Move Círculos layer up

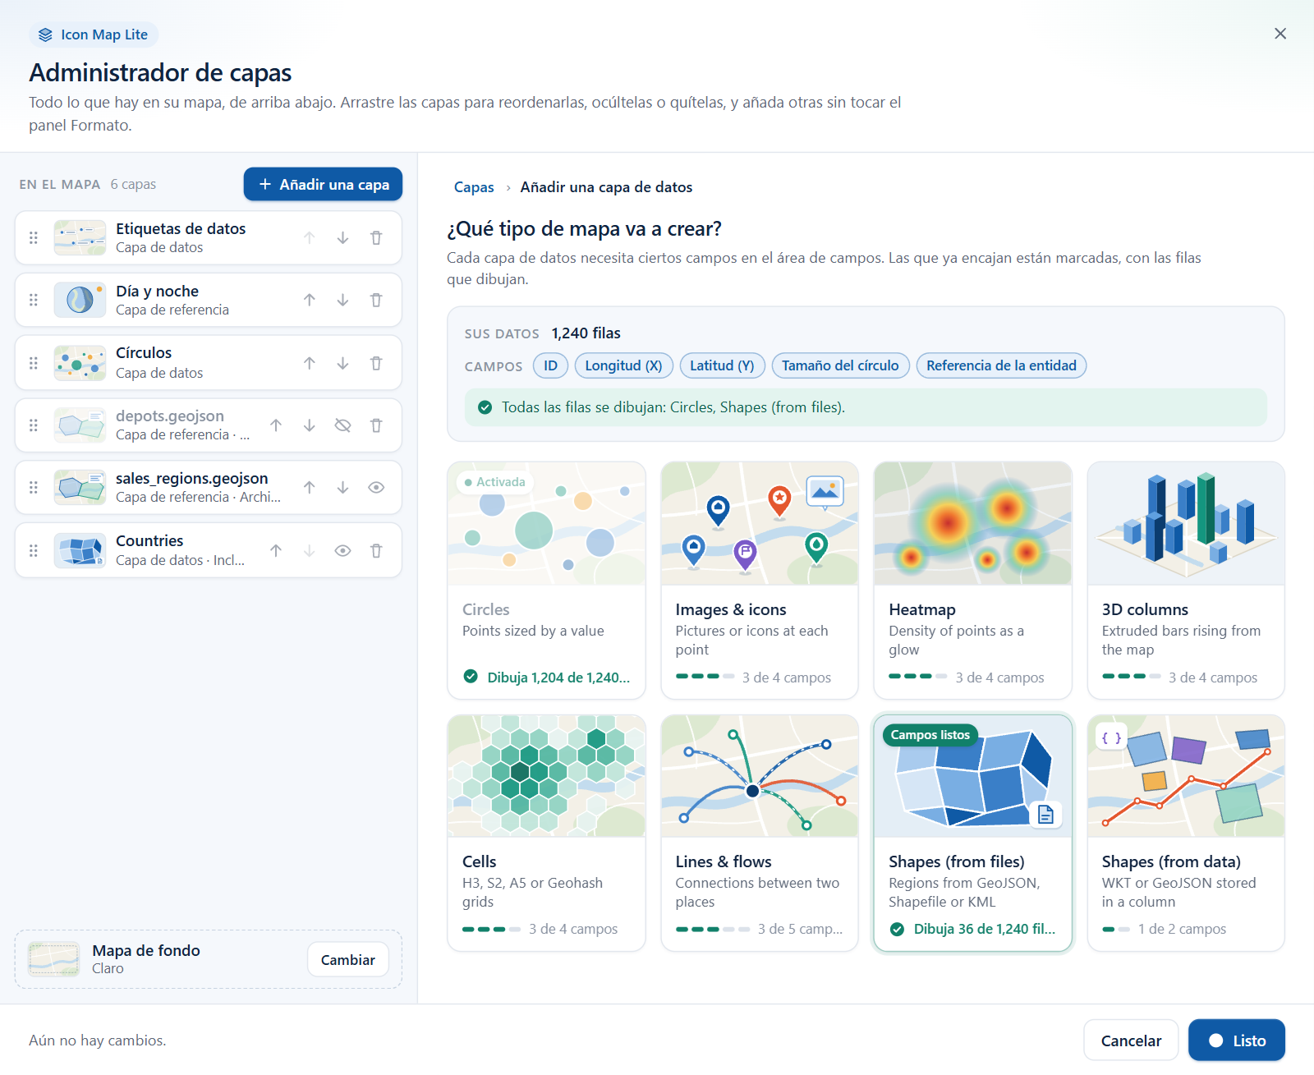click(x=310, y=363)
